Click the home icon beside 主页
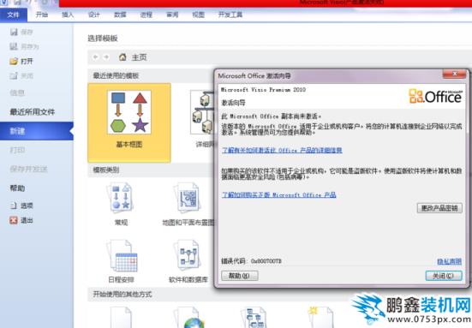The height and width of the screenshot is (328, 472). click(x=122, y=57)
